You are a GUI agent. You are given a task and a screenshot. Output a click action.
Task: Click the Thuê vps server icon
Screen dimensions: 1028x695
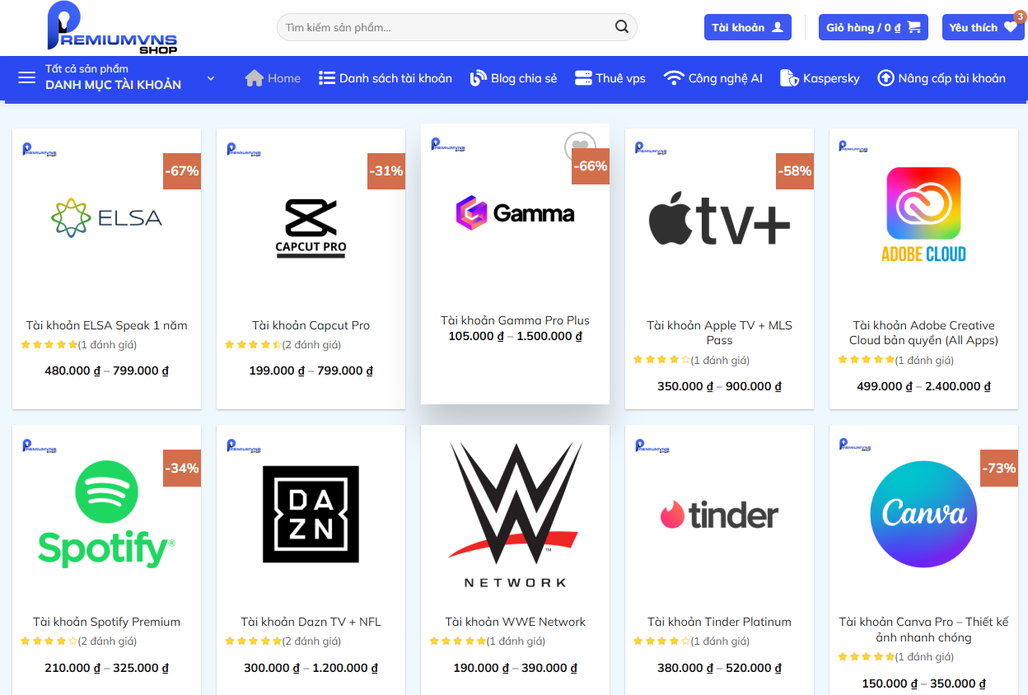tap(584, 78)
